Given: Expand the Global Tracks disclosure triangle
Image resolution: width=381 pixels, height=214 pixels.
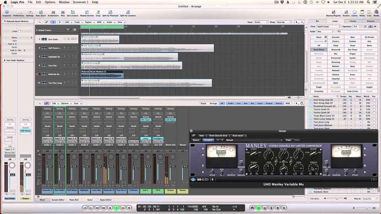Looking at the screenshot, I should 37,30.
